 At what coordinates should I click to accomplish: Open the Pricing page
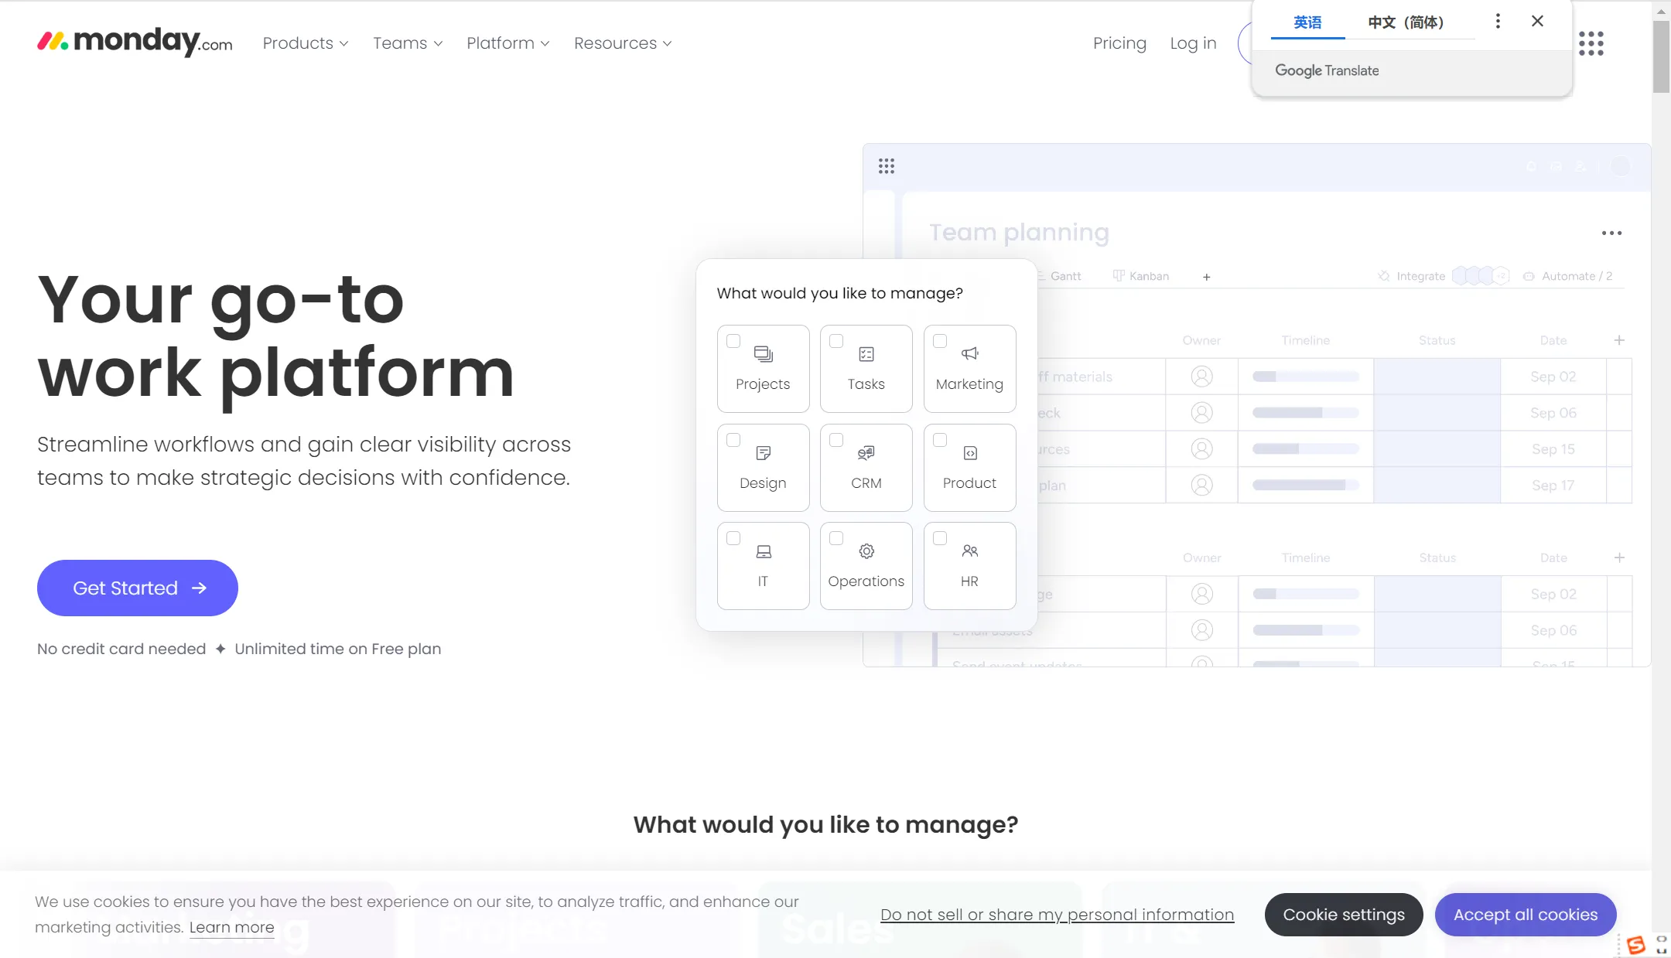click(1119, 43)
